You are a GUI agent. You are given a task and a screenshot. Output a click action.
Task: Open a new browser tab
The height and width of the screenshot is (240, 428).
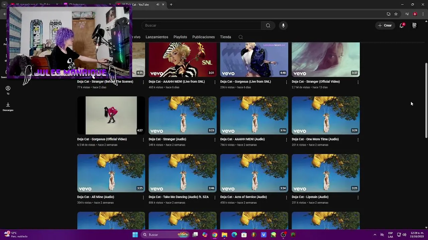click(x=171, y=5)
